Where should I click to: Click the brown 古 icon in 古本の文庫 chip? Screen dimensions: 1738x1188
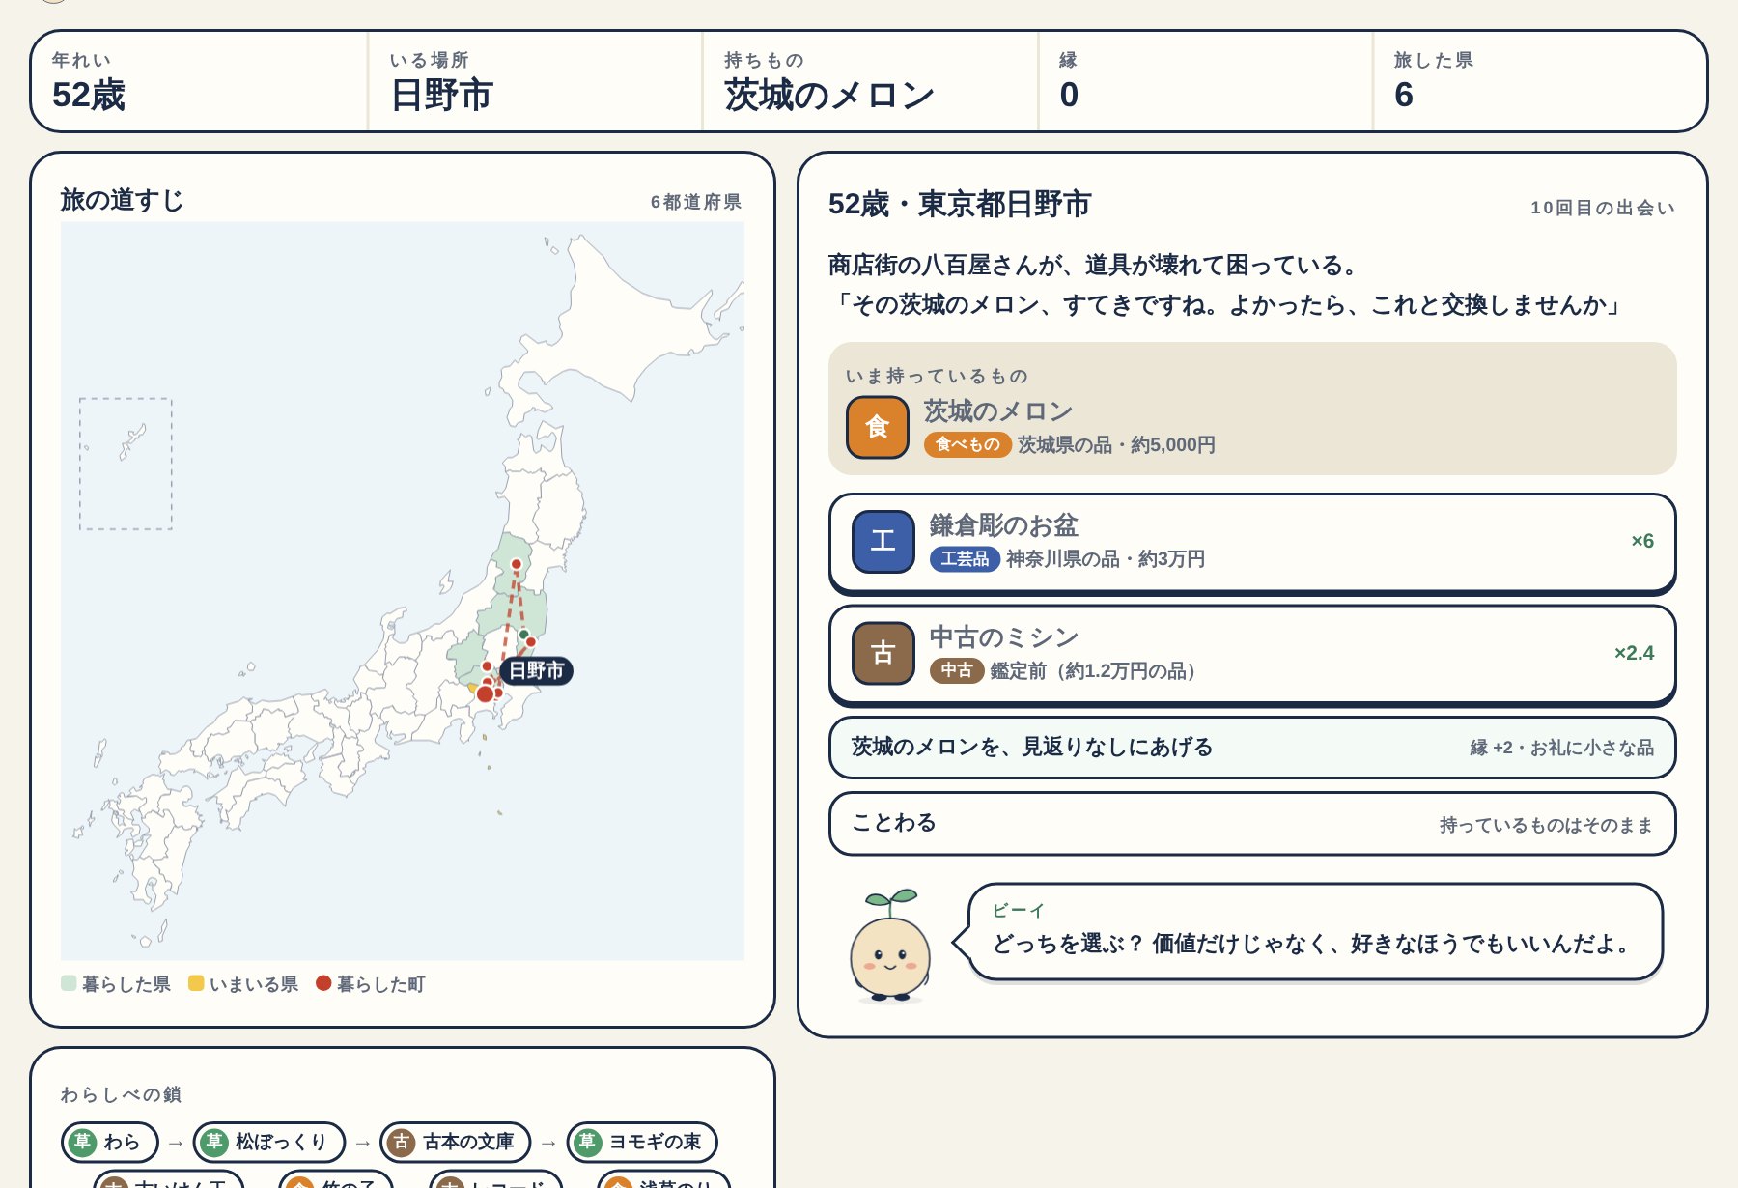click(x=401, y=1142)
